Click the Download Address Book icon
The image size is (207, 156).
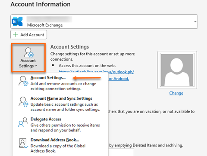[23, 143]
